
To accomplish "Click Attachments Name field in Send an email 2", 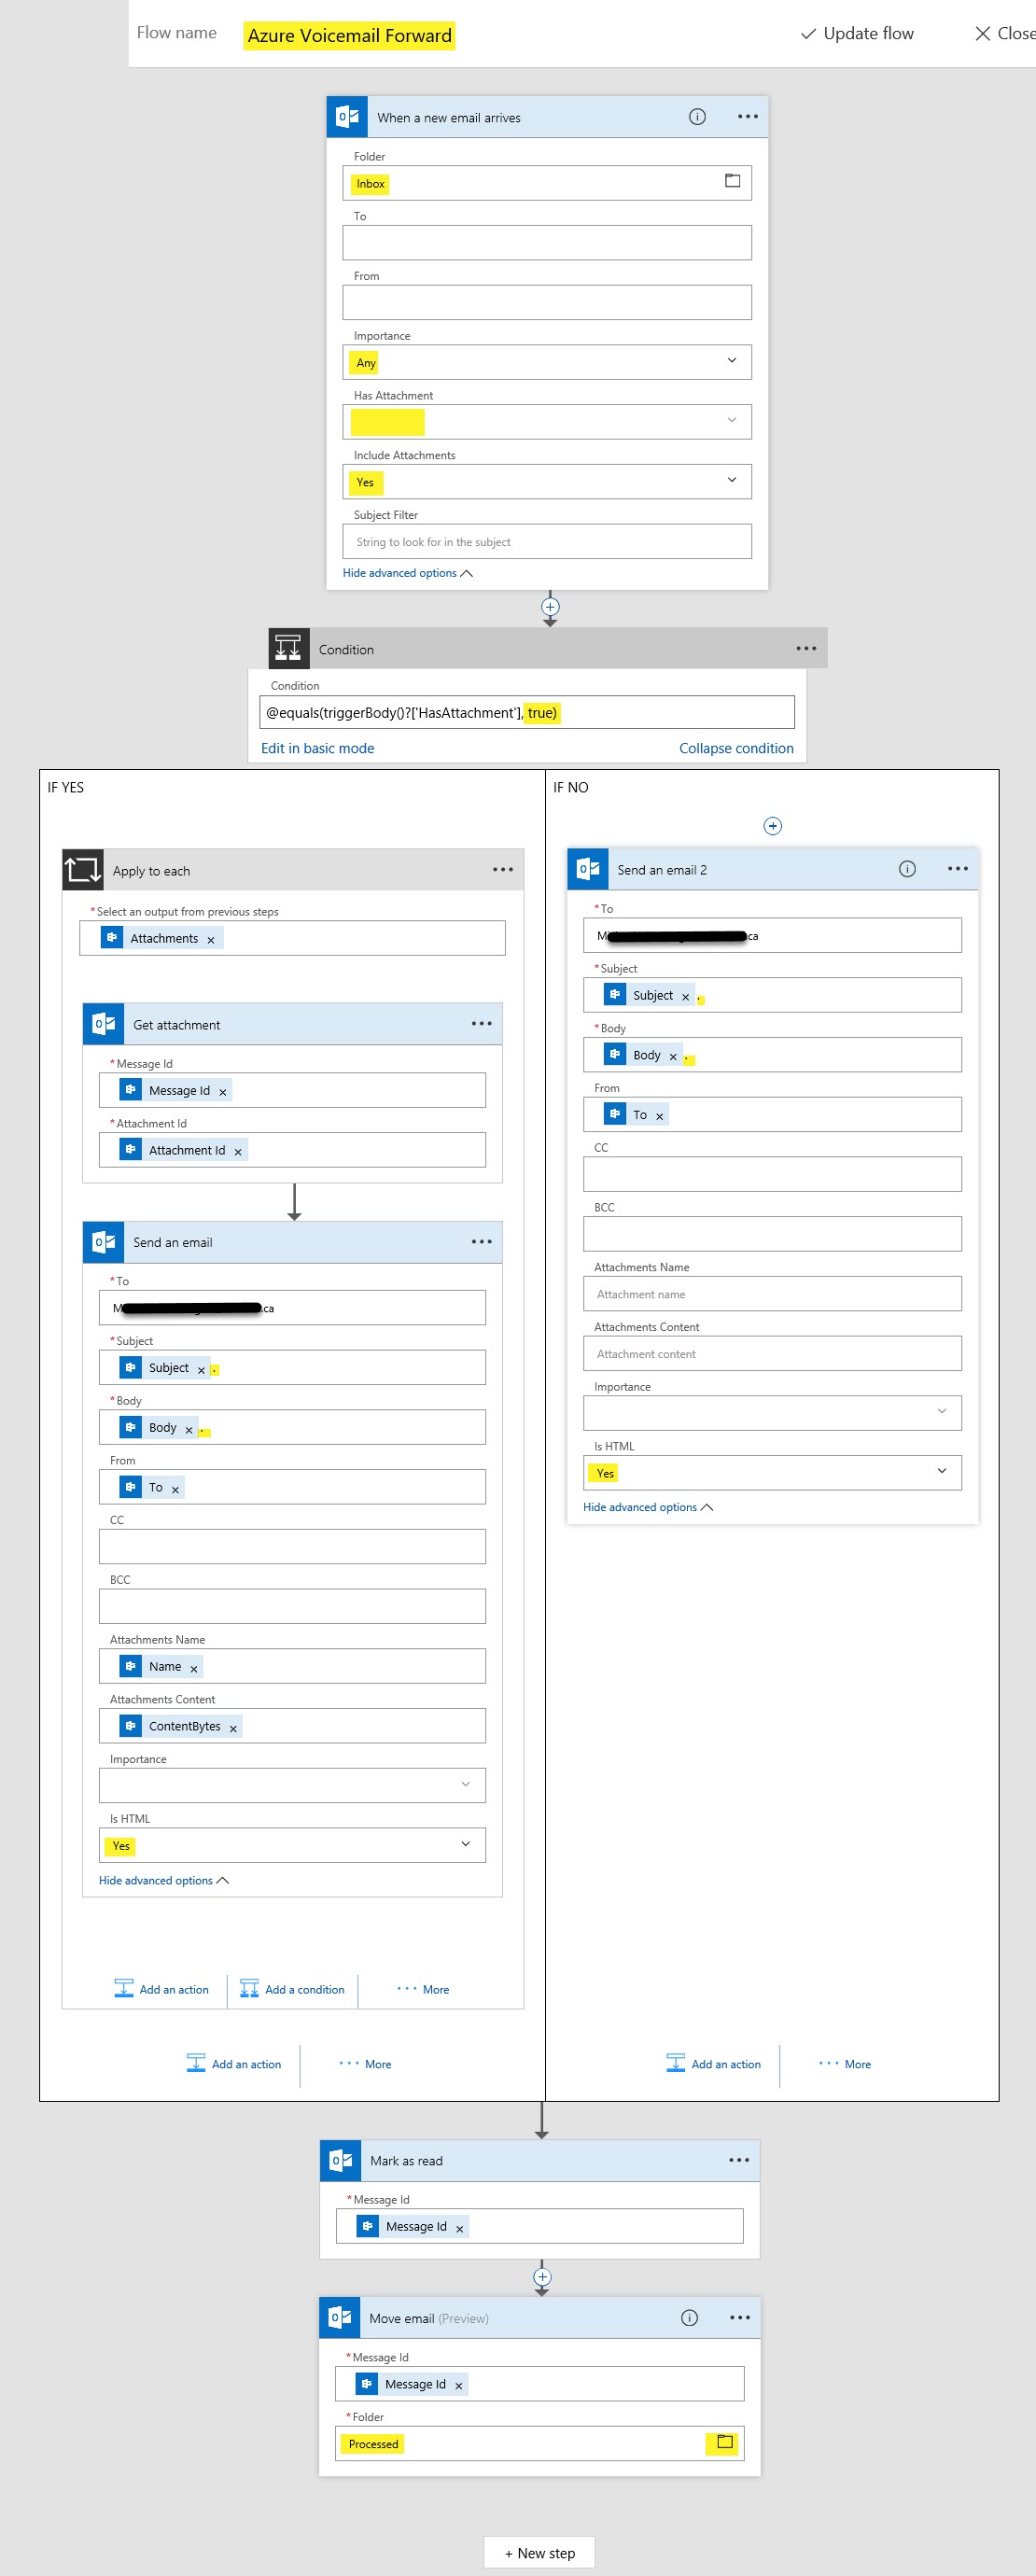I will point(772,1294).
